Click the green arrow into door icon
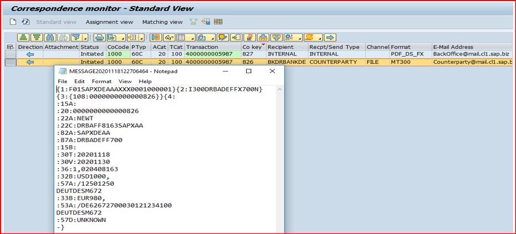The image size is (516, 234). 236,38
